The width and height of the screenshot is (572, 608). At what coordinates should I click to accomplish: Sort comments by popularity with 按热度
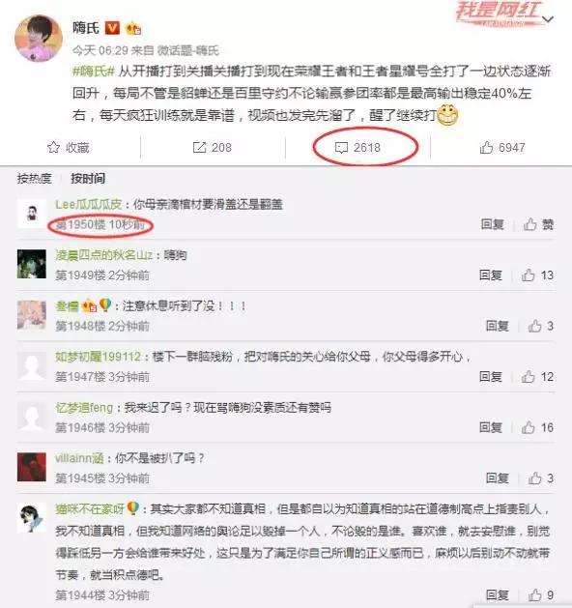34,179
